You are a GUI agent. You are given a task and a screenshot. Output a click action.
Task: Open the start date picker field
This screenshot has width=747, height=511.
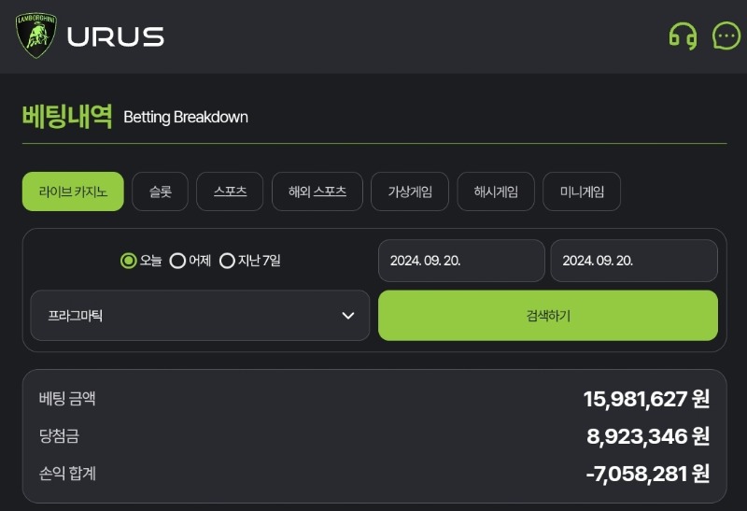[x=461, y=261]
